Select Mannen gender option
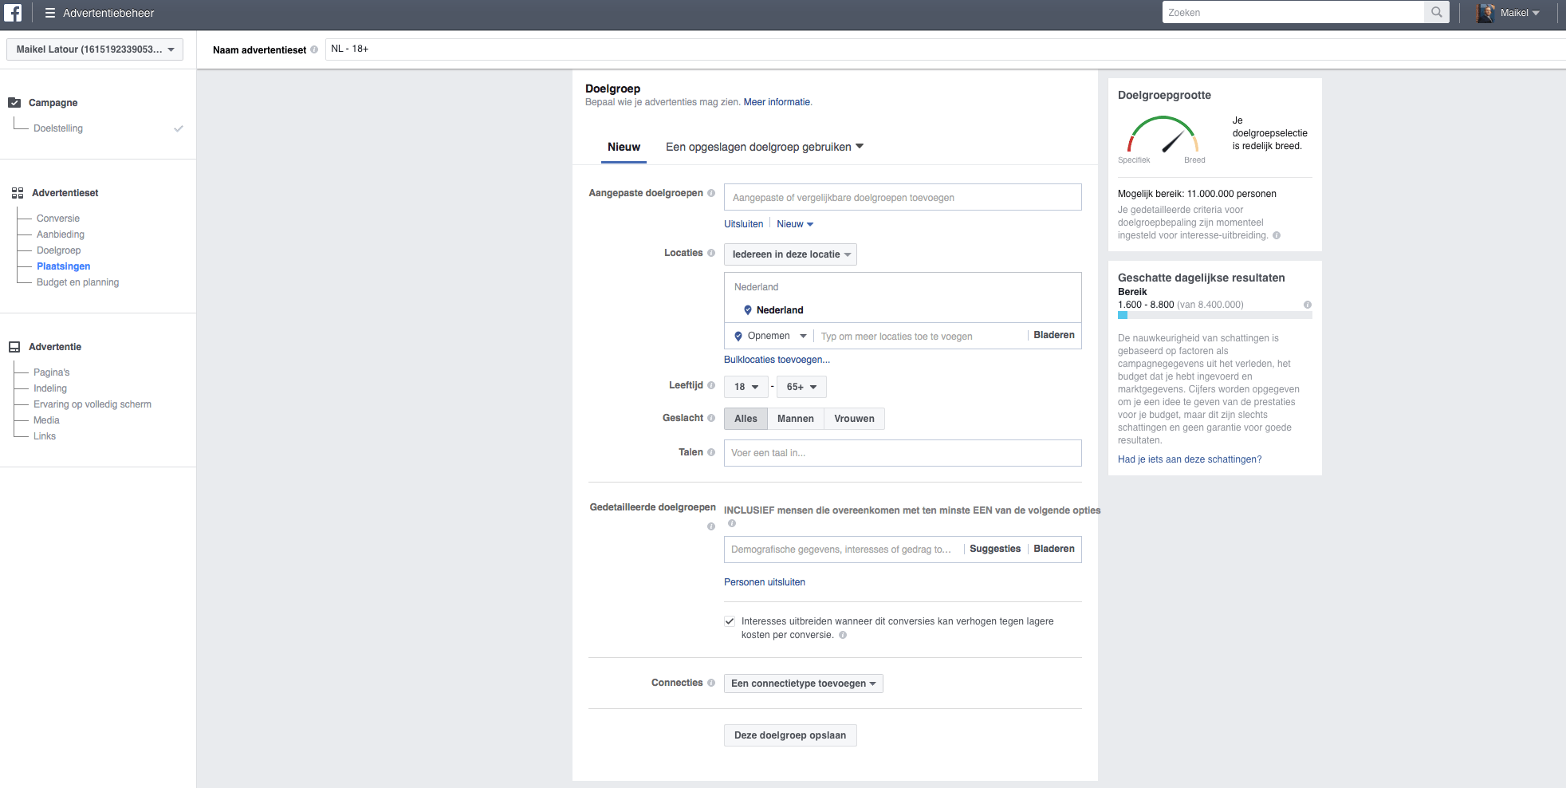The image size is (1566, 788). pos(796,419)
